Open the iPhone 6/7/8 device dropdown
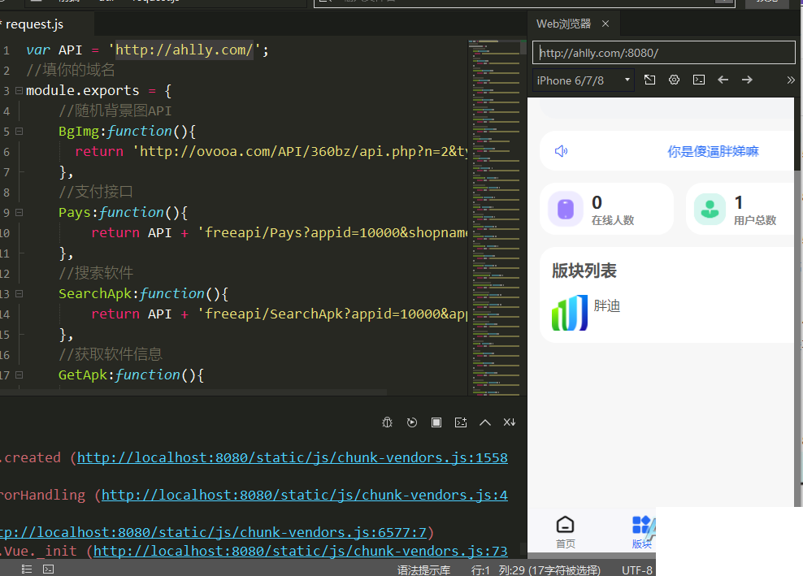The height and width of the screenshot is (576, 803). point(584,80)
